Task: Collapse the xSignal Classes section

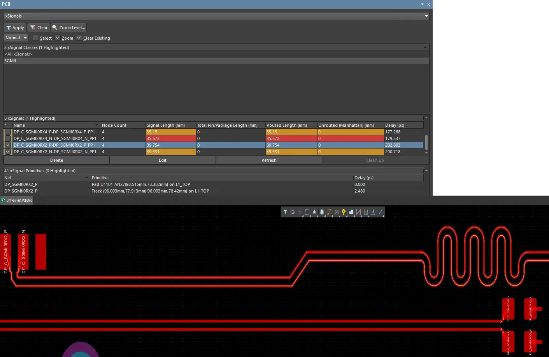Action: tap(425, 47)
